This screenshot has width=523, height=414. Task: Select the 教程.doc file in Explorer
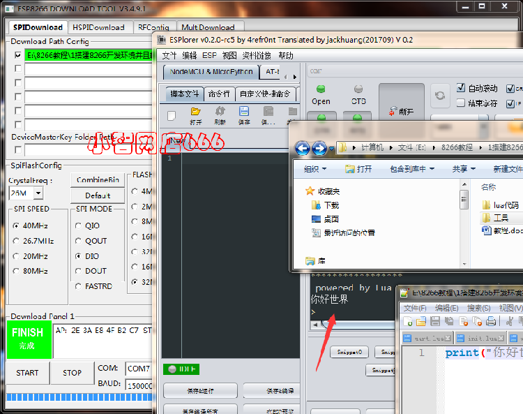501,230
